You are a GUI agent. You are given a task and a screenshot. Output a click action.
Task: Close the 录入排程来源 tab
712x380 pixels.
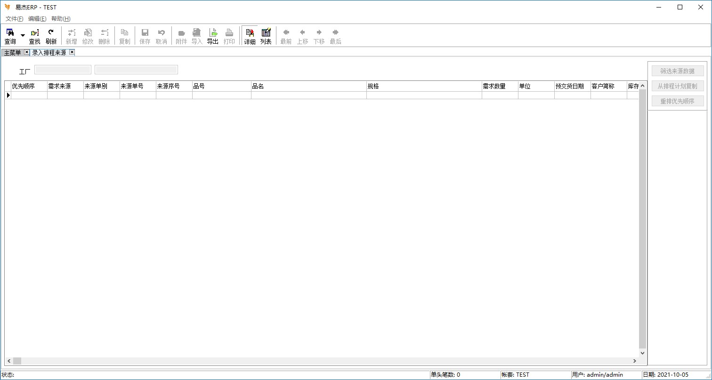pos(72,52)
